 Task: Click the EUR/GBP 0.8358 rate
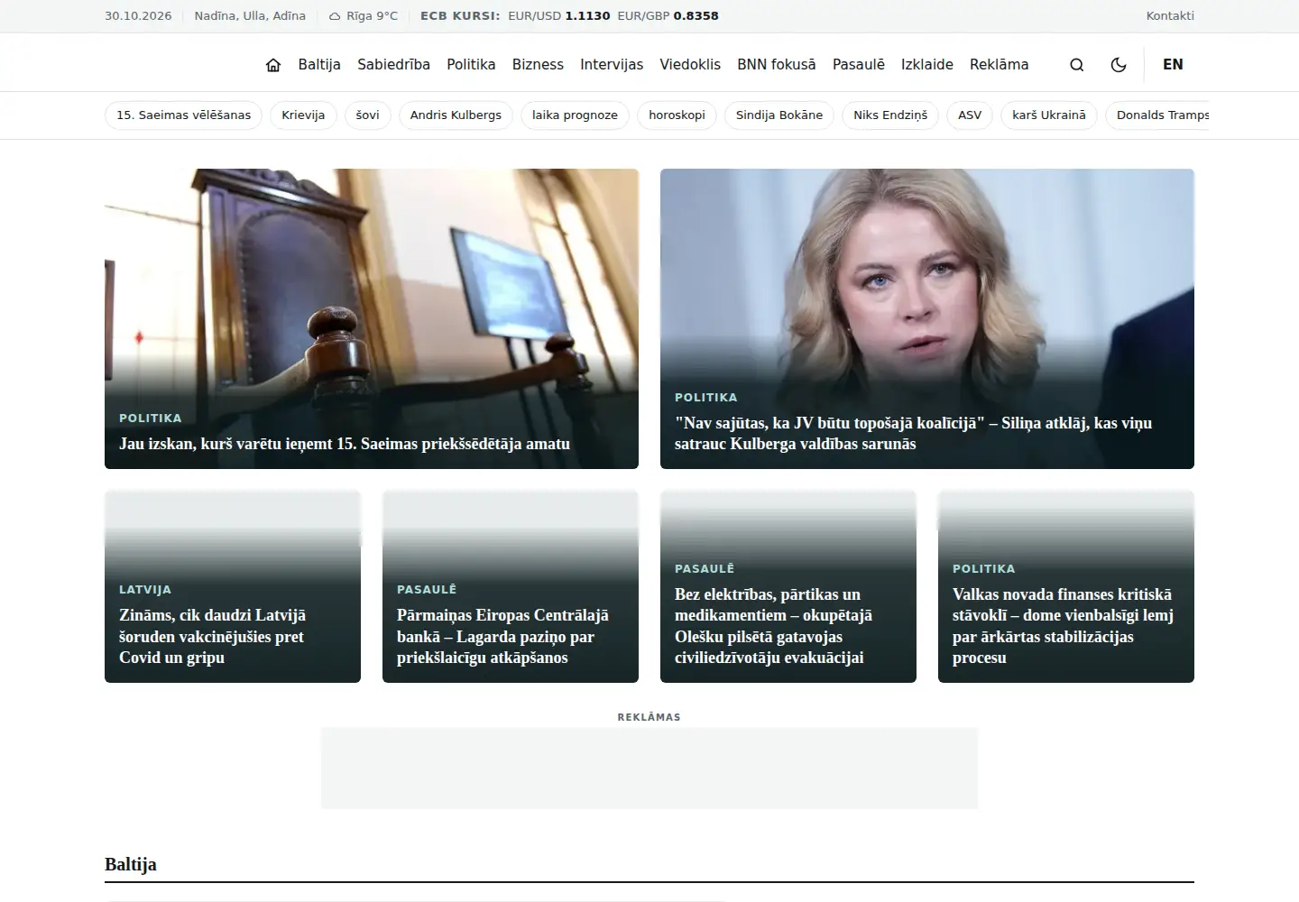(x=668, y=16)
